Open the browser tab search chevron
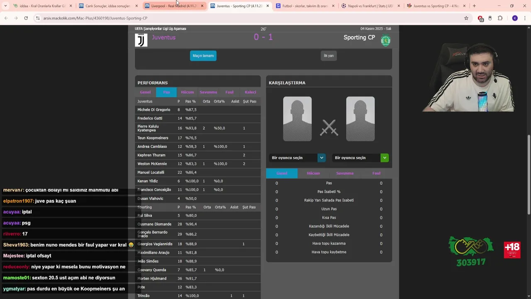The image size is (531, 299). point(5,6)
